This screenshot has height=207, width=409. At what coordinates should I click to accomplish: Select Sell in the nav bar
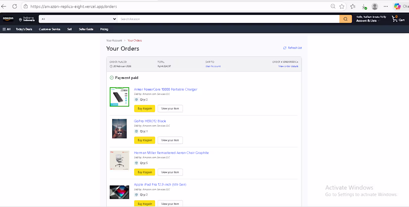click(70, 29)
